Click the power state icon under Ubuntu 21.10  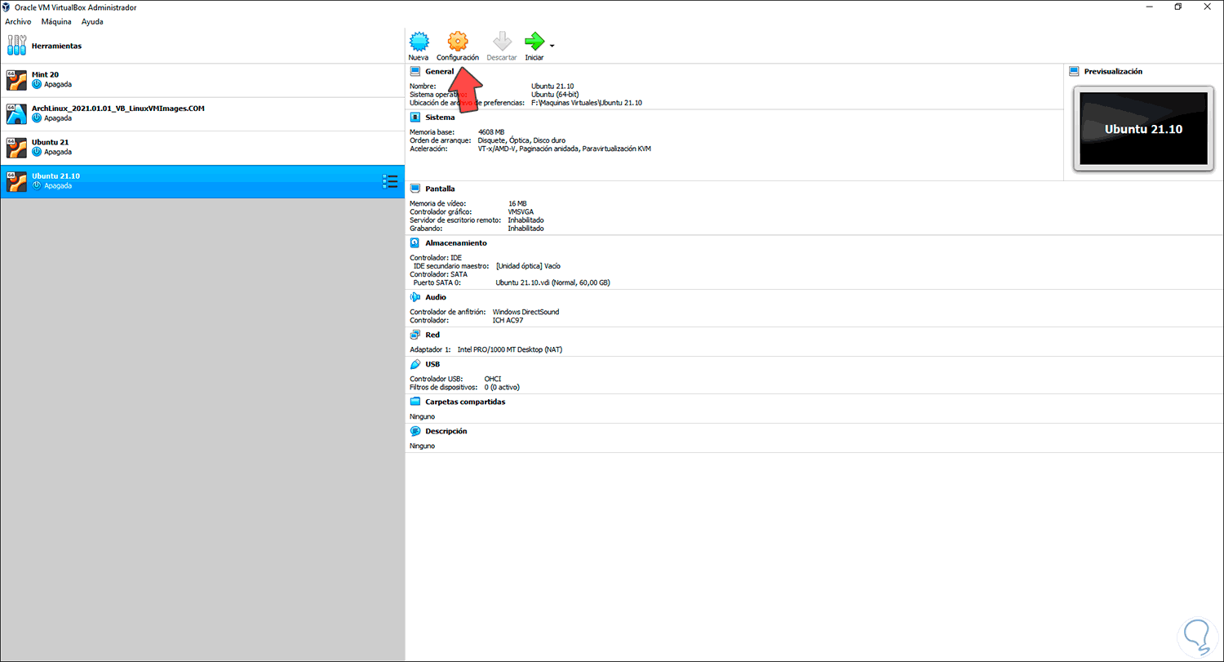pos(37,185)
